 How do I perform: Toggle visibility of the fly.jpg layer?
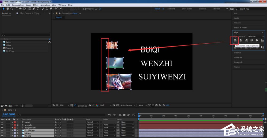2,135
